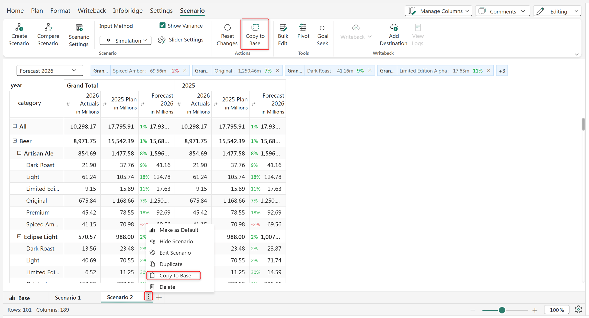589x318 pixels.
Task: Collapse the Artisan Ale row group
Action: pos(19,153)
